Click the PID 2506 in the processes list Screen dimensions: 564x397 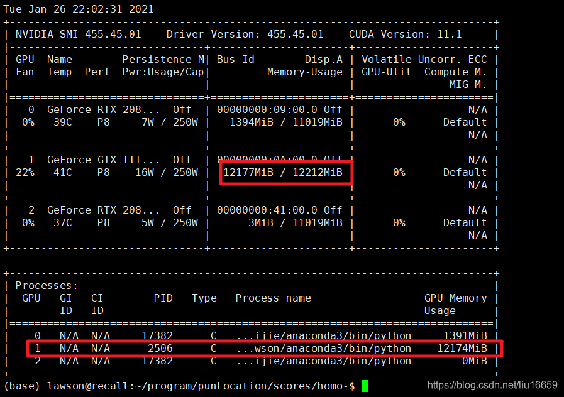coord(162,348)
